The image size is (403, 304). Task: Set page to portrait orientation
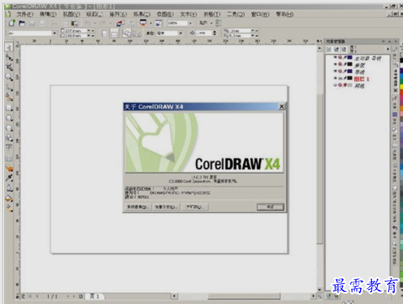(104, 33)
